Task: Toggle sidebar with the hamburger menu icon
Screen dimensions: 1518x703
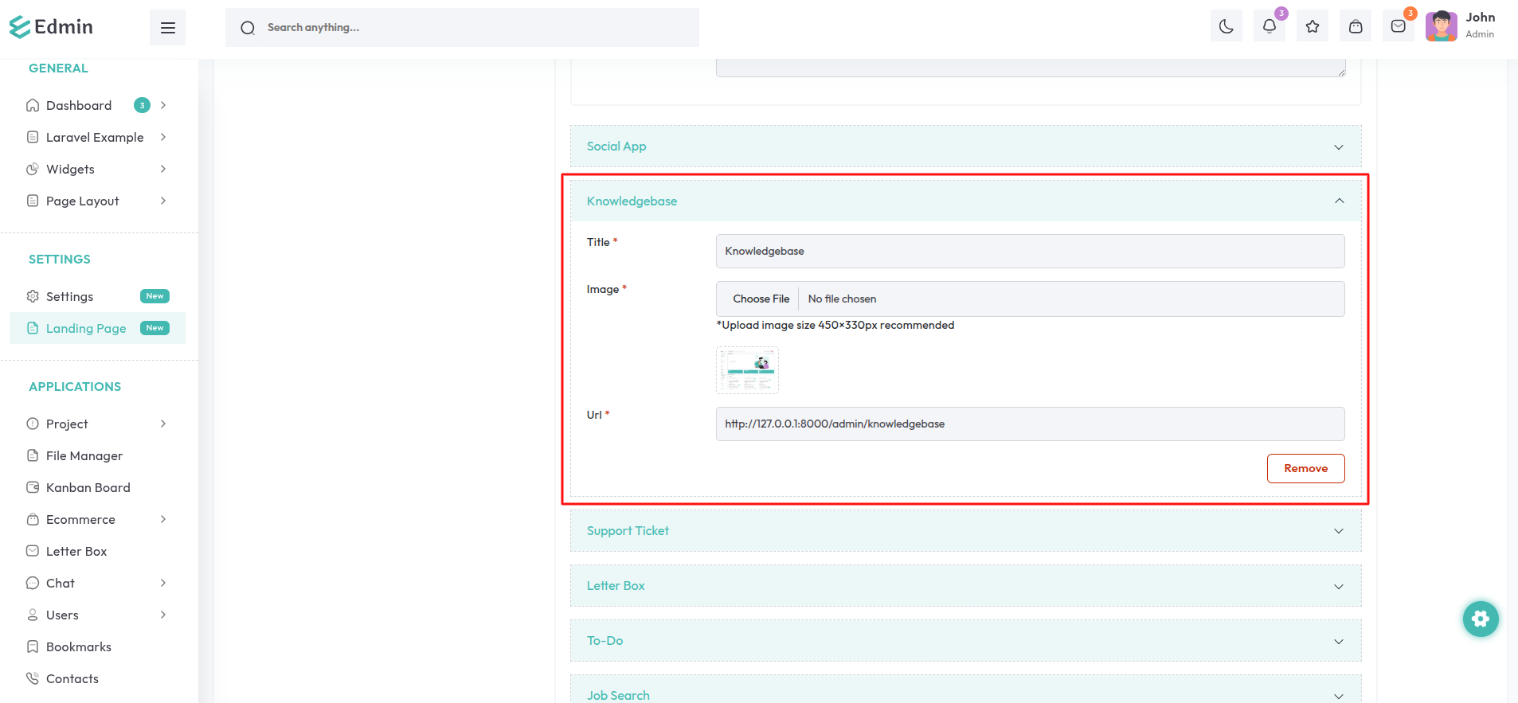Action: pyautogui.click(x=167, y=28)
